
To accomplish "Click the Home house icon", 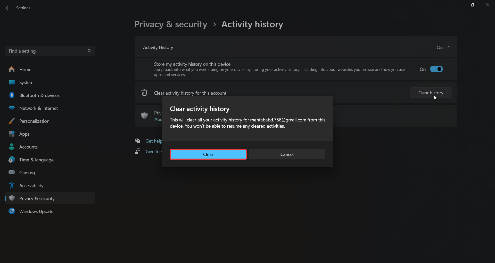I will point(12,69).
